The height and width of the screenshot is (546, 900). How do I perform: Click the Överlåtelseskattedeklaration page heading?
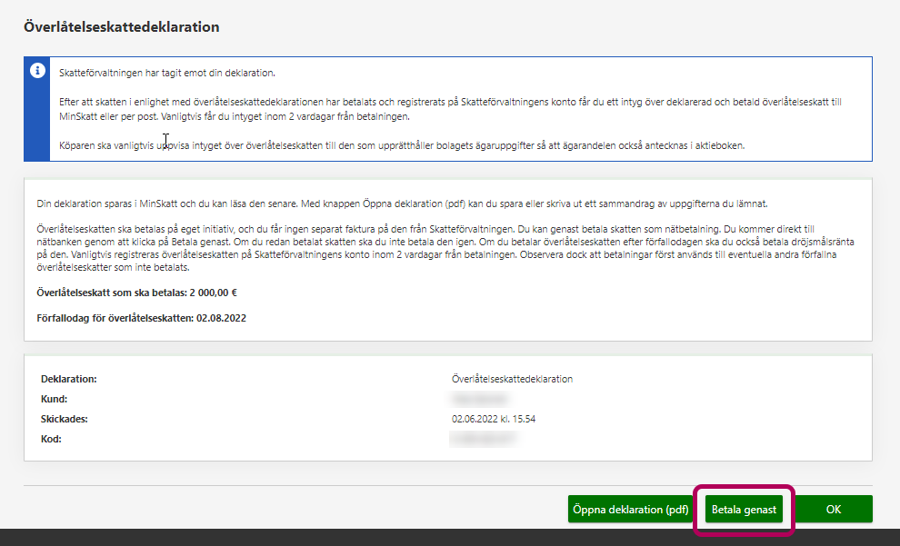click(x=121, y=27)
